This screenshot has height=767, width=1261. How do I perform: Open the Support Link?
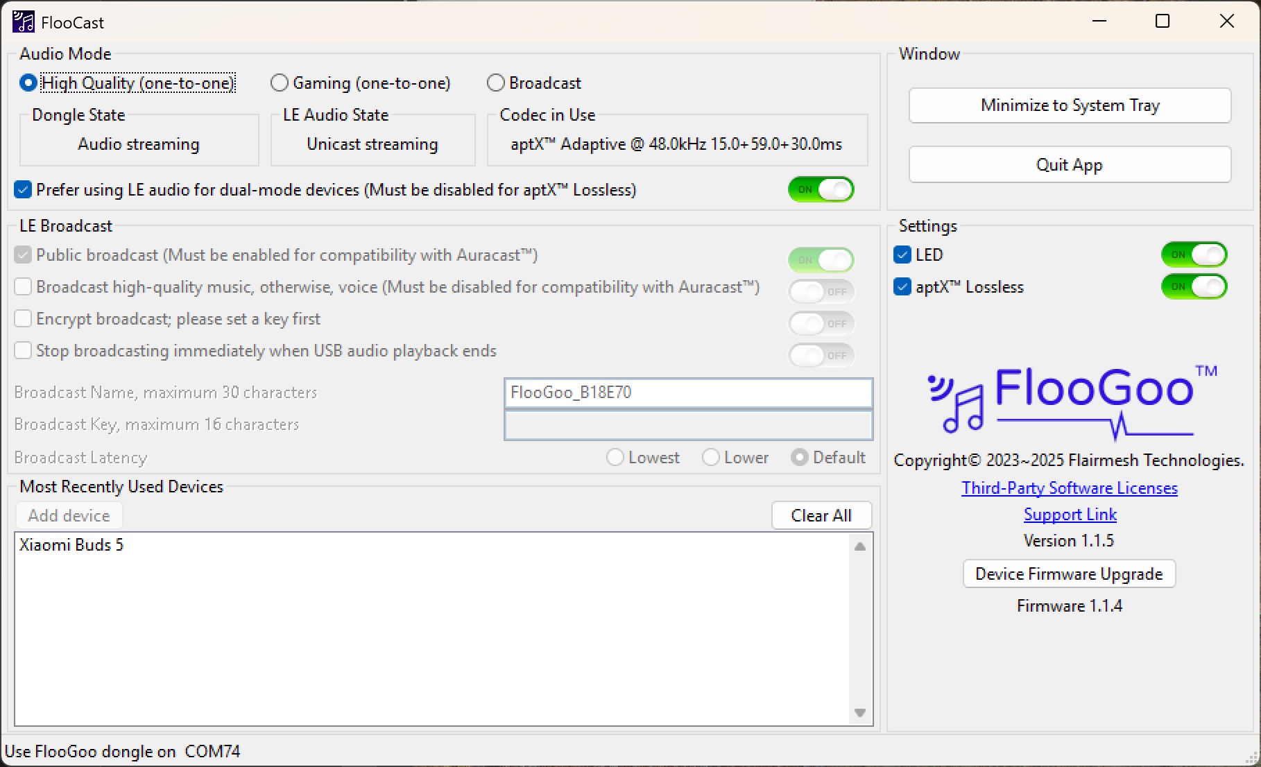click(x=1070, y=515)
